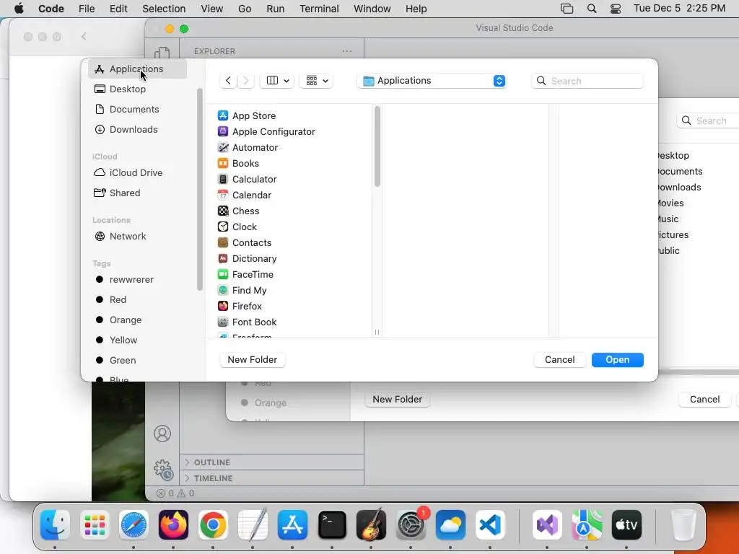This screenshot has height=554, width=739.
Task: Open Launchpad in the Dock
Action: (x=95, y=525)
